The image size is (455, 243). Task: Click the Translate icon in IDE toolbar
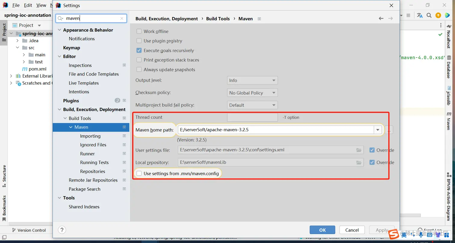point(420,15)
